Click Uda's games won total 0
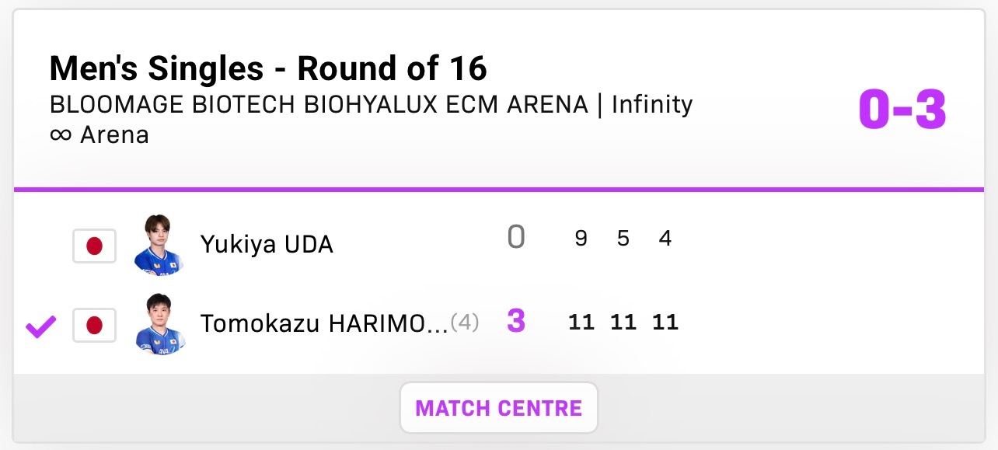Screen dimensions: 998x450 coord(515,238)
